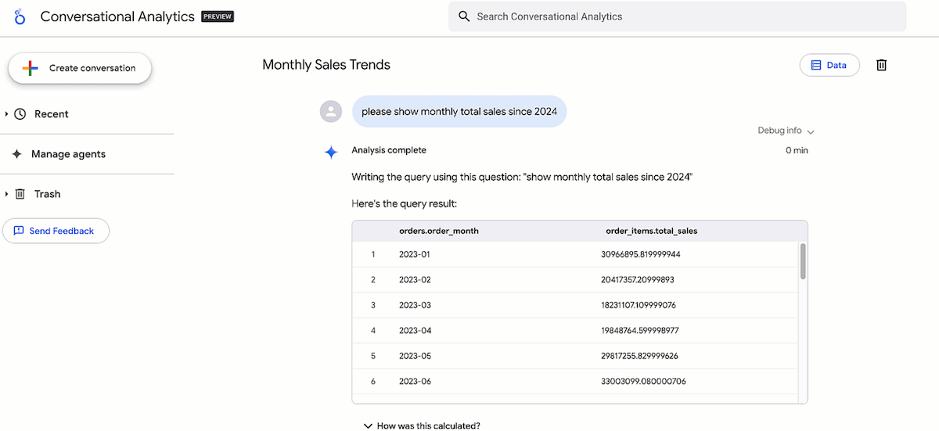Click the feedback speech bubble icon
This screenshot has width=939, height=431.
tap(19, 231)
